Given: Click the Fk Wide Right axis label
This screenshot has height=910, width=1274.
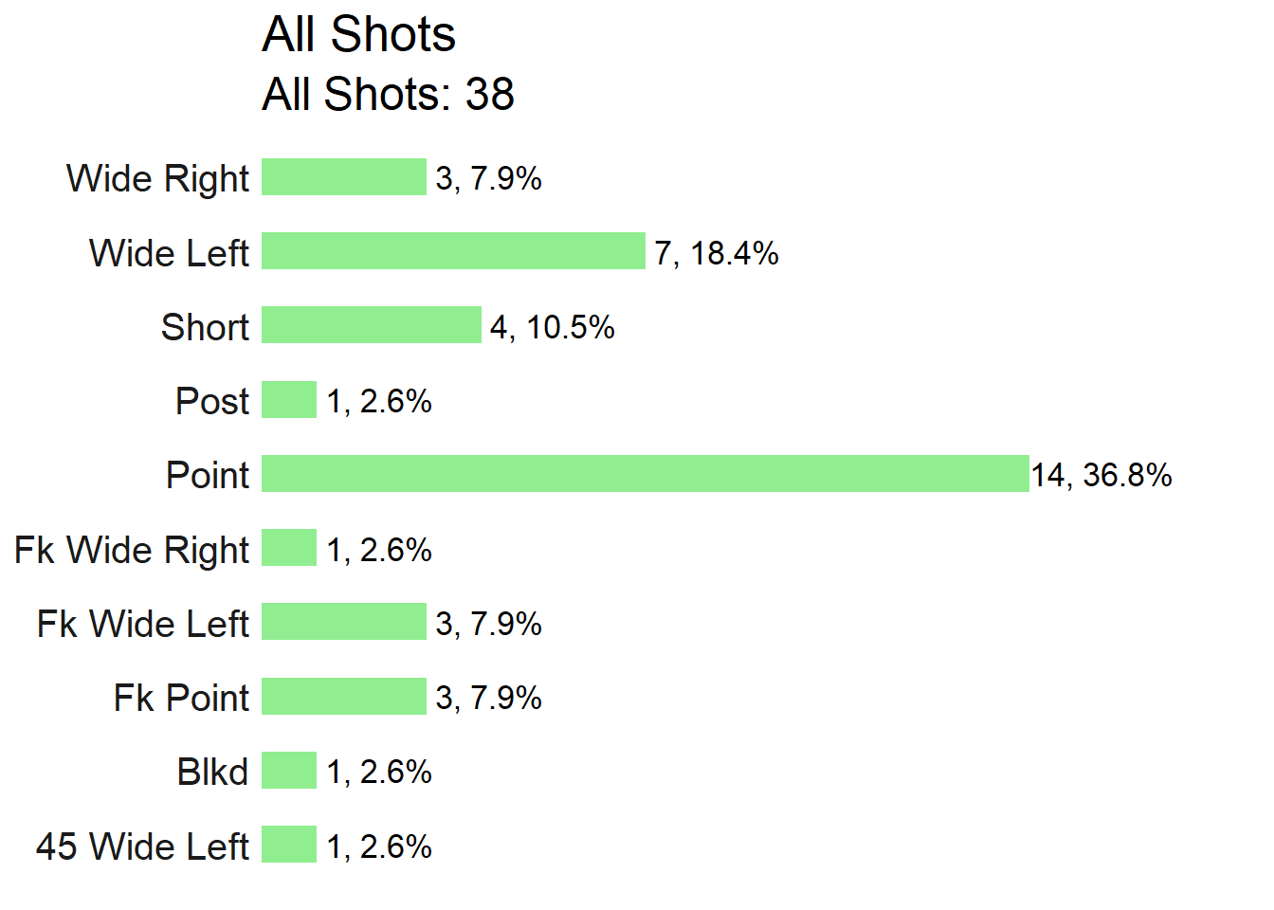Looking at the screenshot, I should [x=132, y=550].
